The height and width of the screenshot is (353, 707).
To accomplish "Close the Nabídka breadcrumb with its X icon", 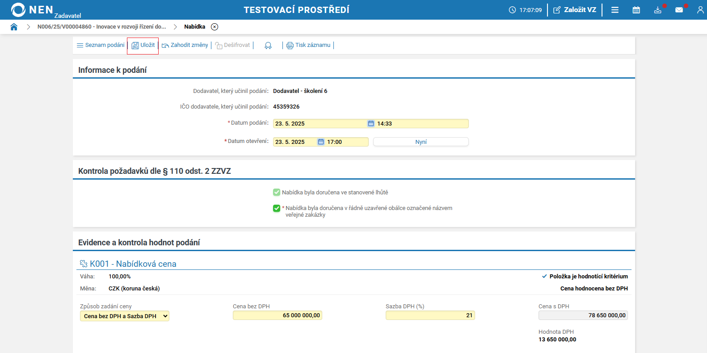I will (215, 27).
